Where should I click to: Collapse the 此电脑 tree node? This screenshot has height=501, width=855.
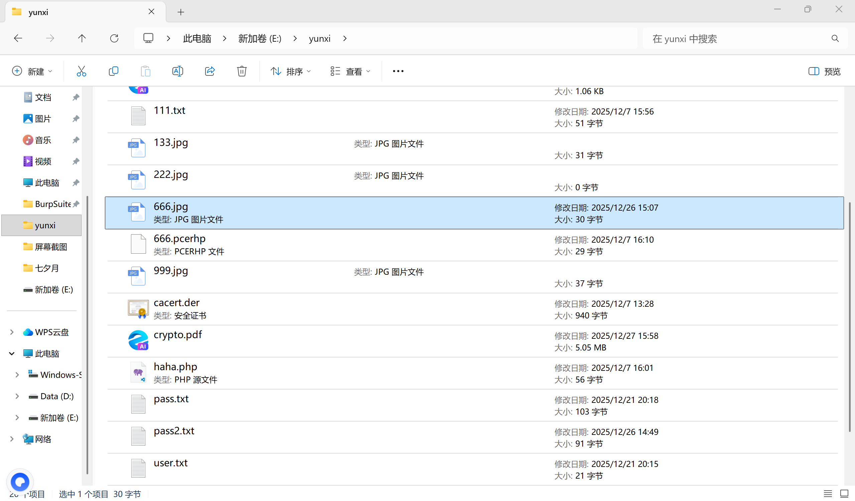pyautogui.click(x=12, y=353)
